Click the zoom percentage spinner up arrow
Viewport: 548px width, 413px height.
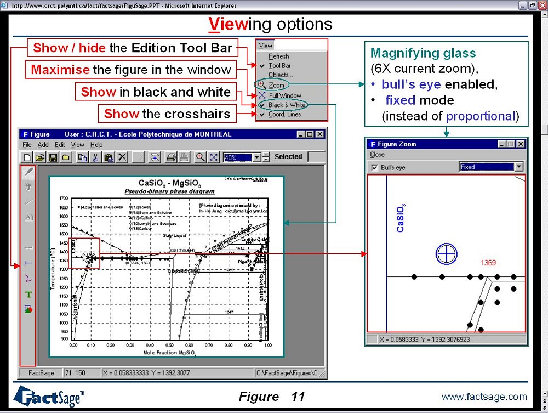pos(266,155)
